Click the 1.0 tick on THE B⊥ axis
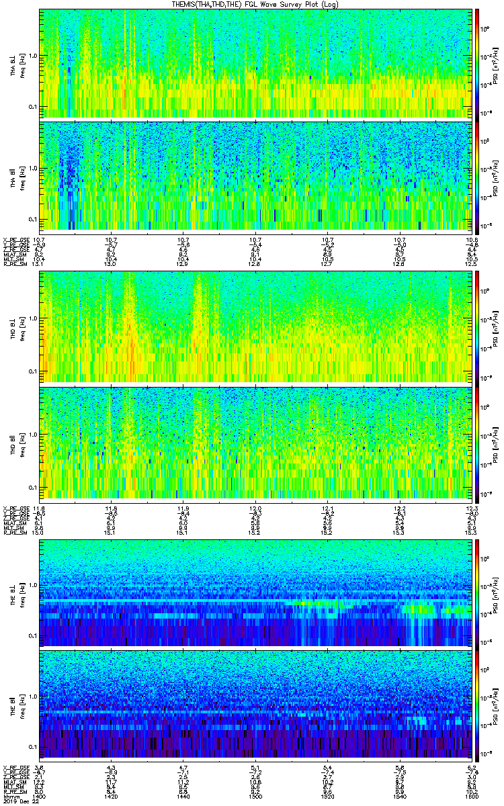 tap(33, 584)
